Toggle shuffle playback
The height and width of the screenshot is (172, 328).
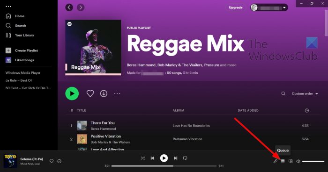[x=142, y=158]
